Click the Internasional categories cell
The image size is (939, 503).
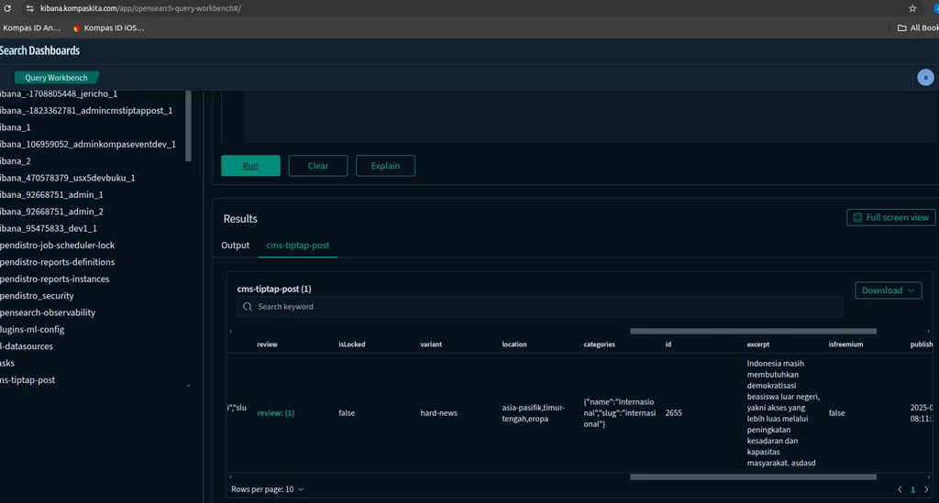click(x=619, y=412)
